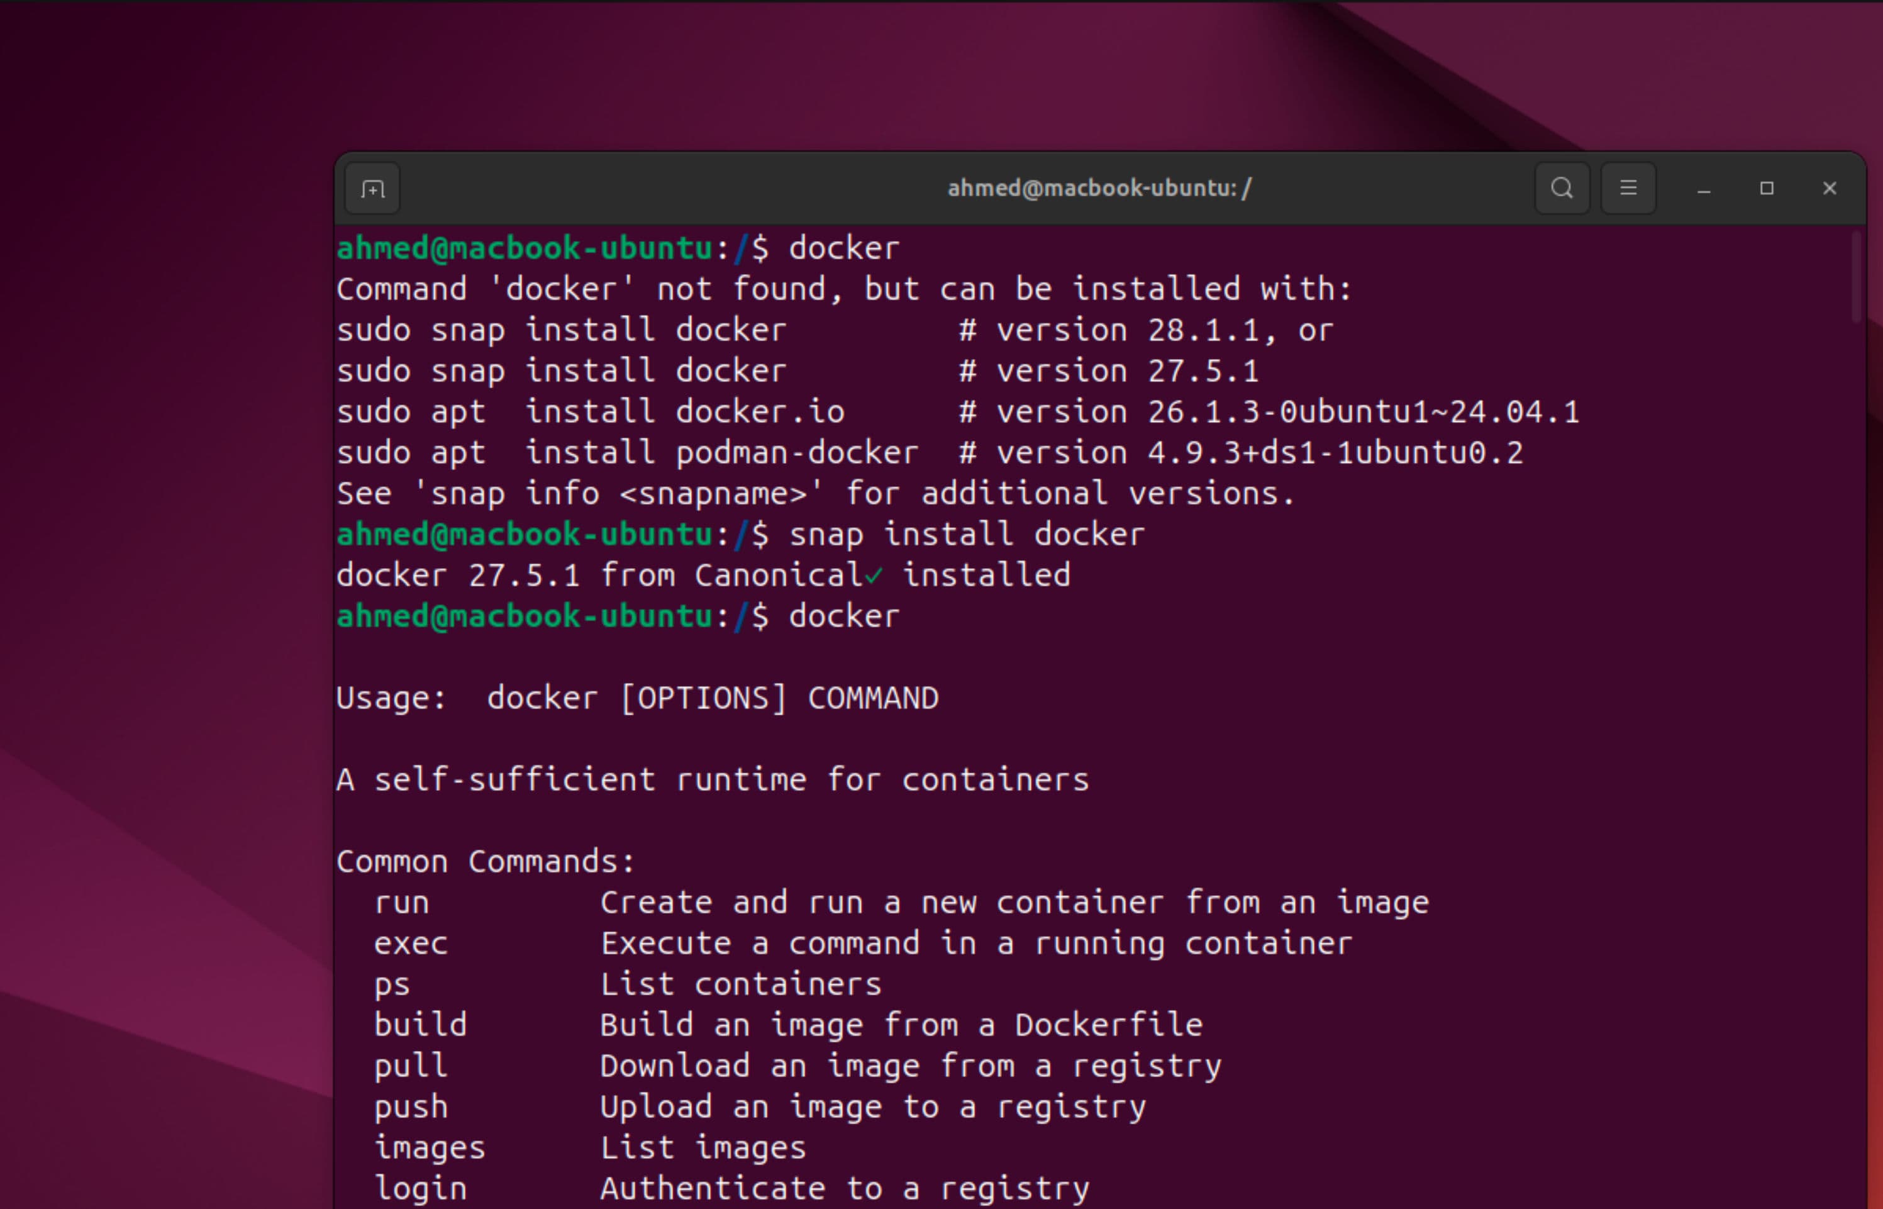Open a new terminal tab
Screen dimensions: 1883x1209
(x=372, y=189)
